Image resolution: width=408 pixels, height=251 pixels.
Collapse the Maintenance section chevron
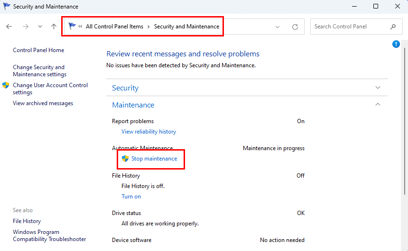(378, 105)
